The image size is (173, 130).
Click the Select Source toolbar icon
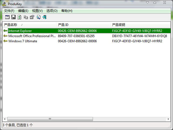tap(7, 17)
